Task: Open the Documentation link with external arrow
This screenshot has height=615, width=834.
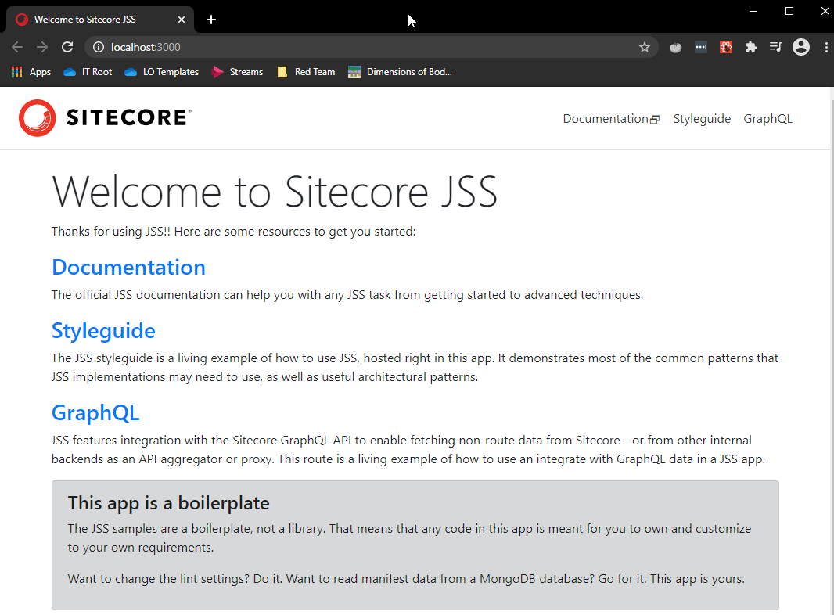Action: pos(610,118)
